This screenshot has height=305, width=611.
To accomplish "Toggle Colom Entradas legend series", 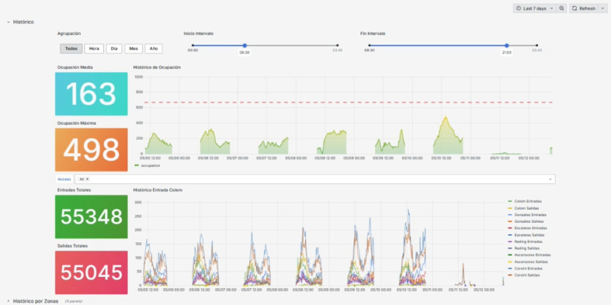I will [x=527, y=201].
